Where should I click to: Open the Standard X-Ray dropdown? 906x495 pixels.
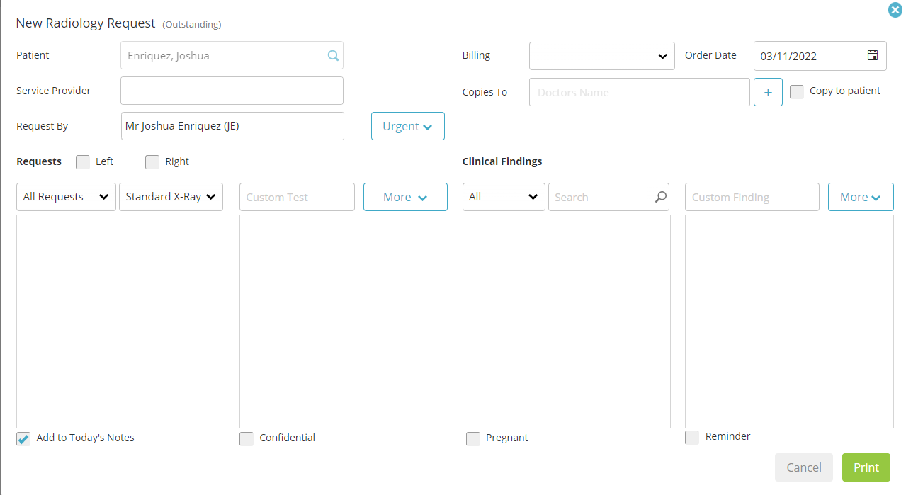point(171,197)
